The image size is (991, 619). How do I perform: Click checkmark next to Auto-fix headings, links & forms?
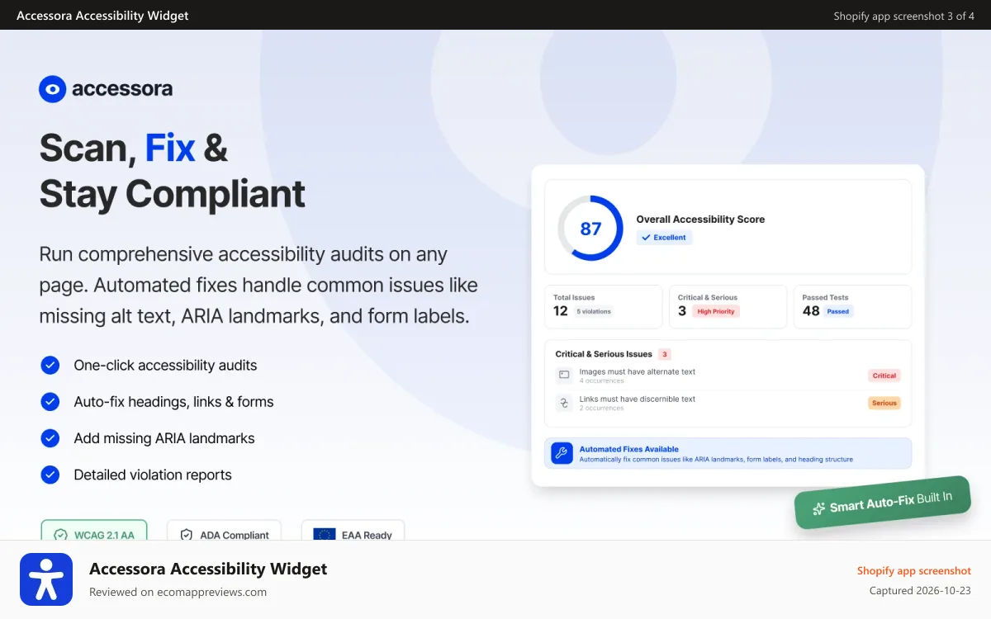click(50, 401)
